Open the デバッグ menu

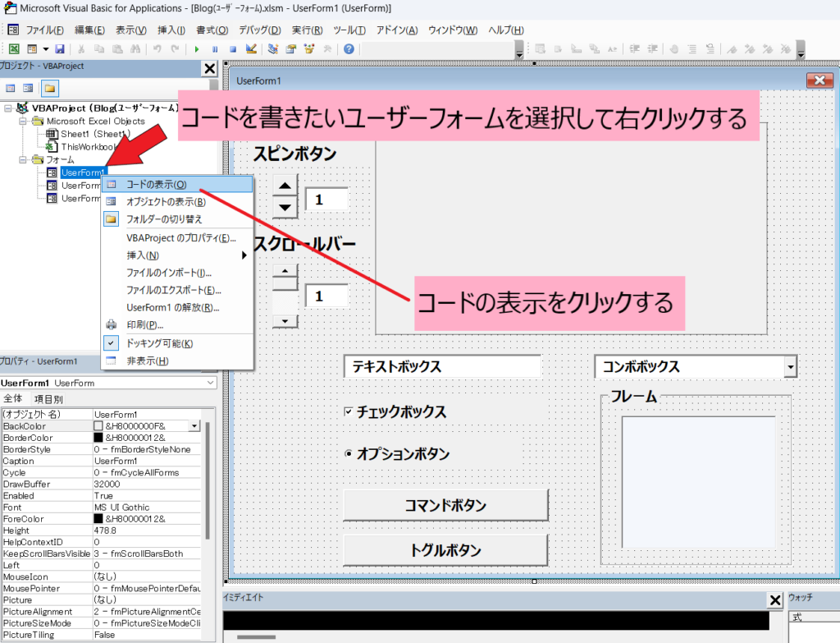pyautogui.click(x=261, y=30)
